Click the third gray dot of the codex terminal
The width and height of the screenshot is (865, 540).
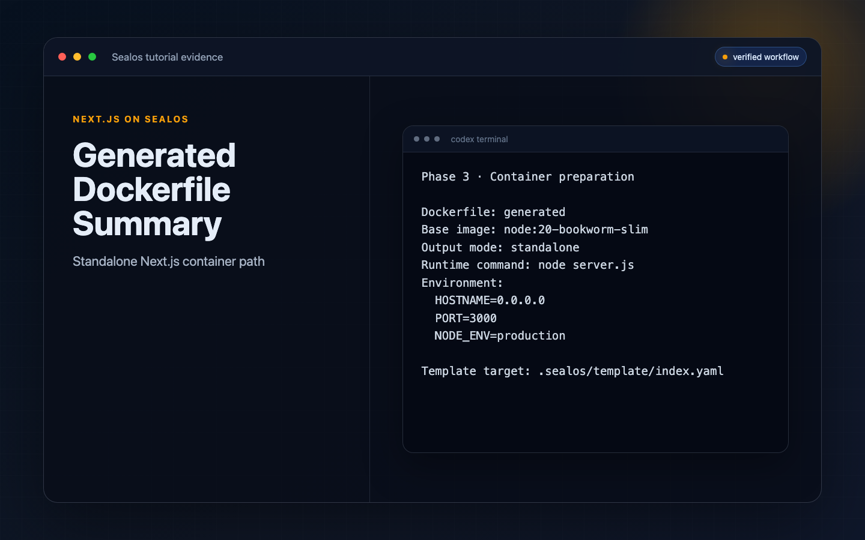(437, 139)
